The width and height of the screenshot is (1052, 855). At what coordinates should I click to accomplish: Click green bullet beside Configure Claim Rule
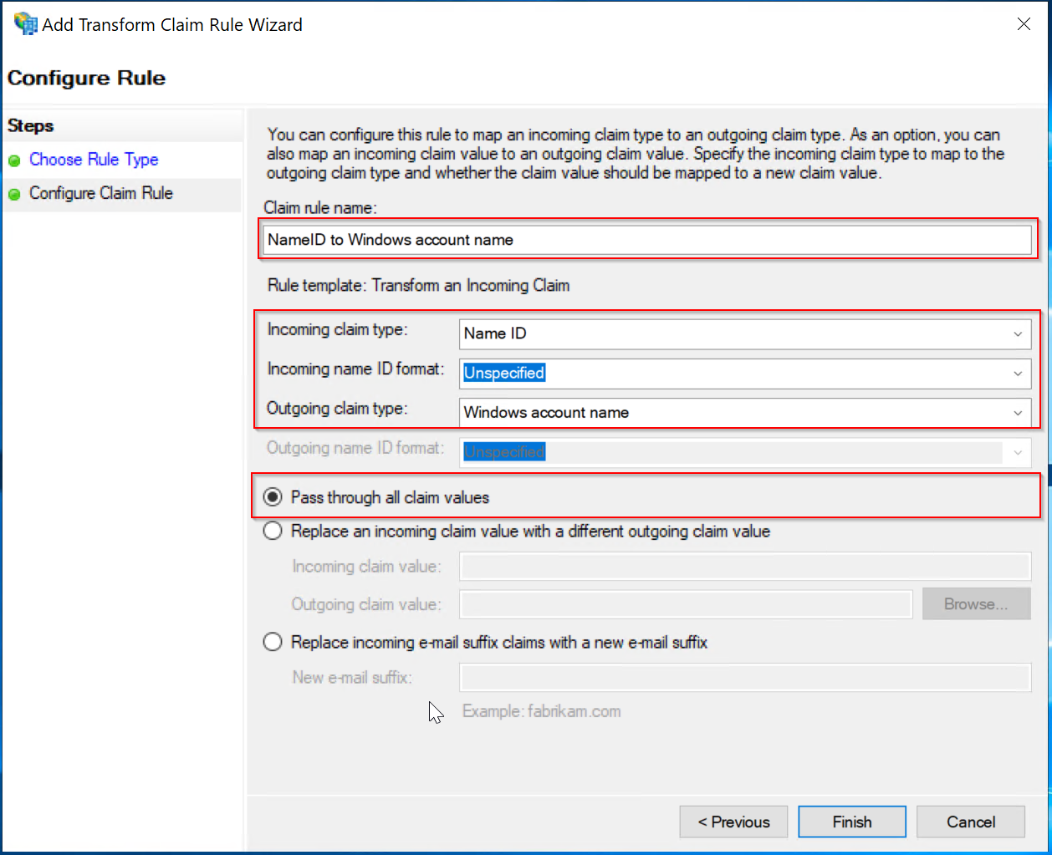click(14, 194)
